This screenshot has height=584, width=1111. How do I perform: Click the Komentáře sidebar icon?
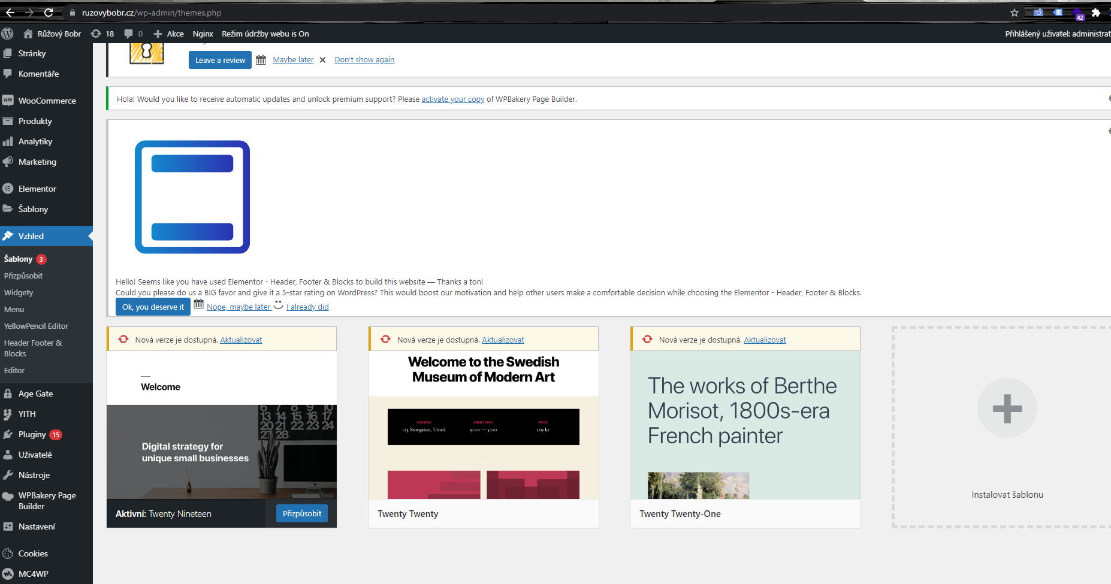[x=8, y=74]
